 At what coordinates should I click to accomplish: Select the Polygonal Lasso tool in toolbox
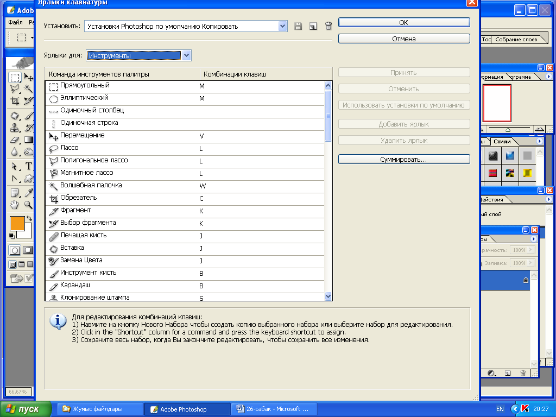(15, 89)
